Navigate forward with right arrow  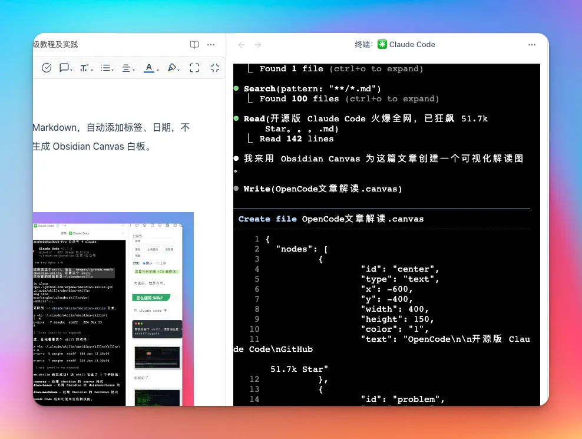(x=258, y=45)
